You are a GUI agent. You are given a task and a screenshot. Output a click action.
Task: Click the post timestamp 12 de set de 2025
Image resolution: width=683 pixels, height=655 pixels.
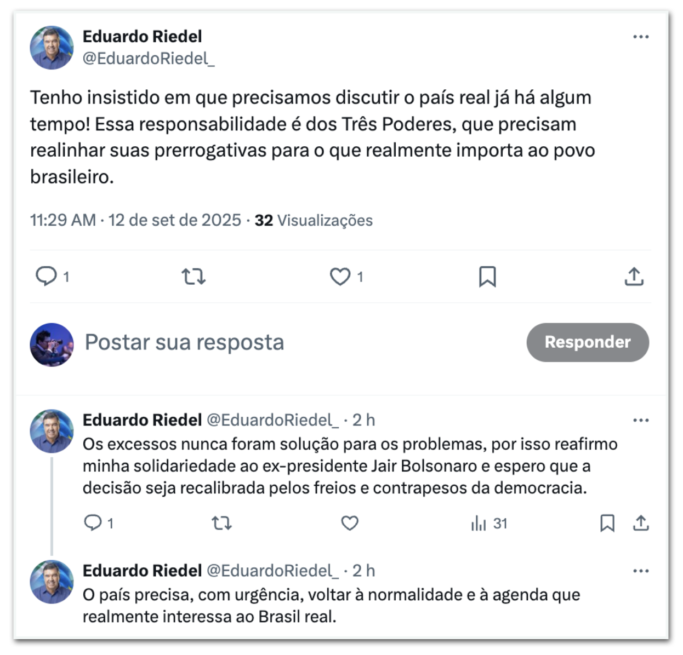[x=174, y=220]
